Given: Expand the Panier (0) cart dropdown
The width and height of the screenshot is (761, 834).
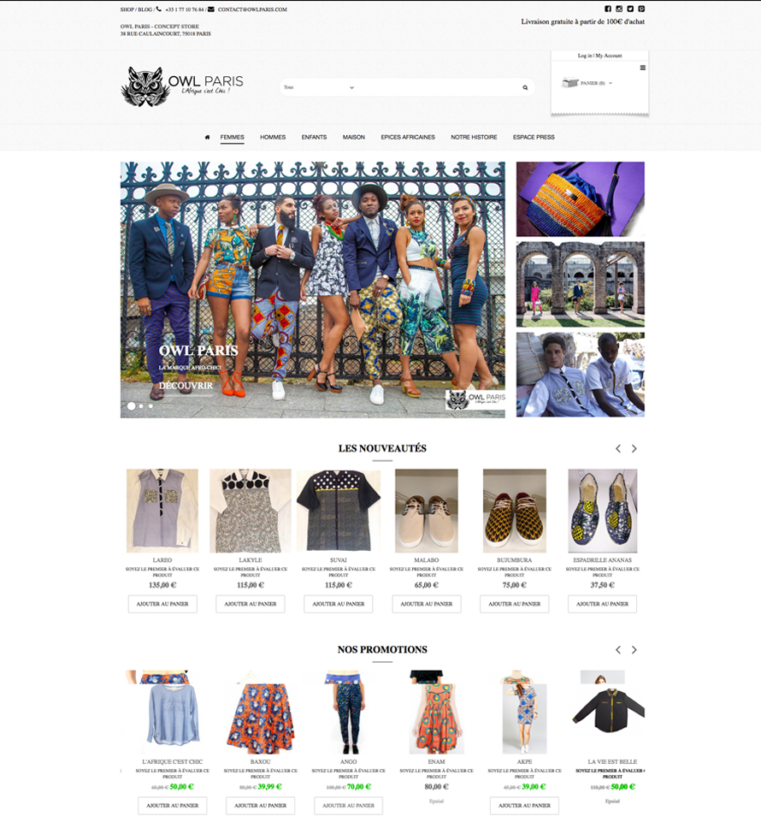Looking at the screenshot, I should (587, 83).
